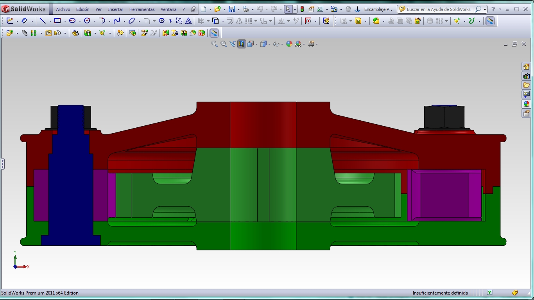The height and width of the screenshot is (300, 534).
Task: Open the Edición menu
Action: point(82,9)
